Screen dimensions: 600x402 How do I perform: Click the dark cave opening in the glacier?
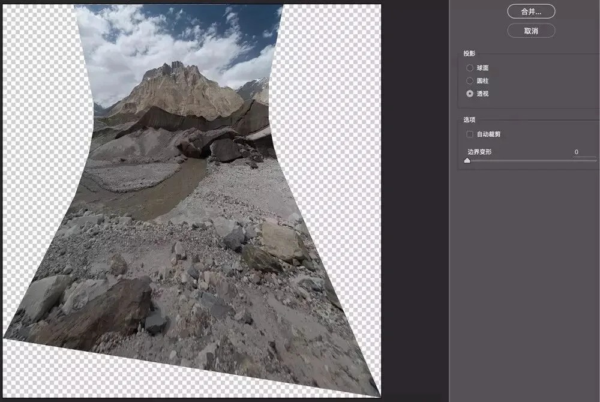(204, 149)
